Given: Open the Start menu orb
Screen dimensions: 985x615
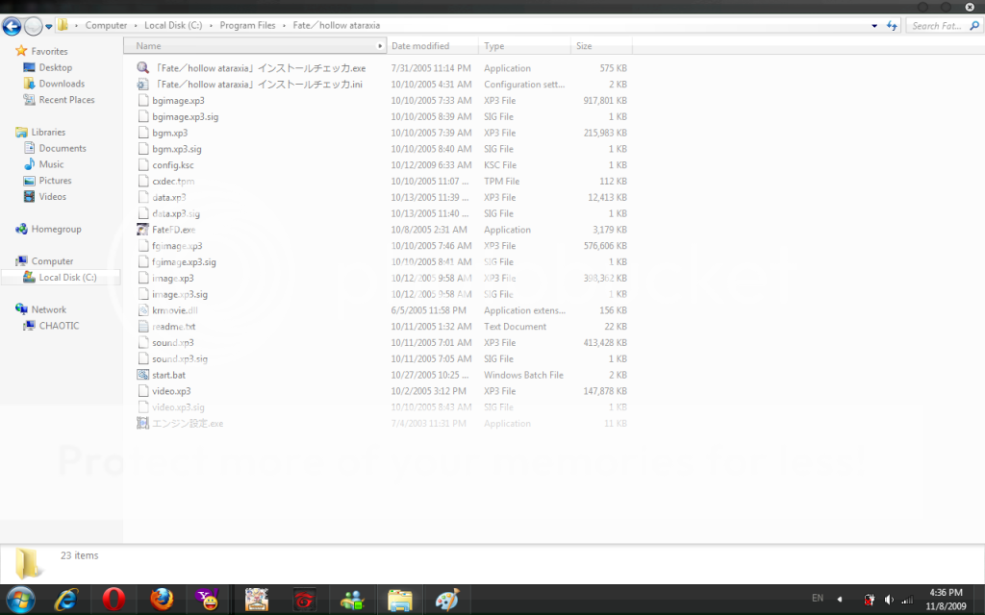Looking at the screenshot, I should 20,600.
